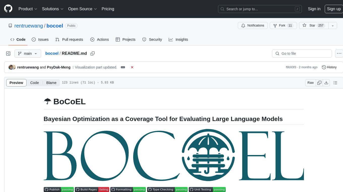This screenshot has width=343, height=192.
Task: Expand the Product menu
Action: [x=28, y=9]
